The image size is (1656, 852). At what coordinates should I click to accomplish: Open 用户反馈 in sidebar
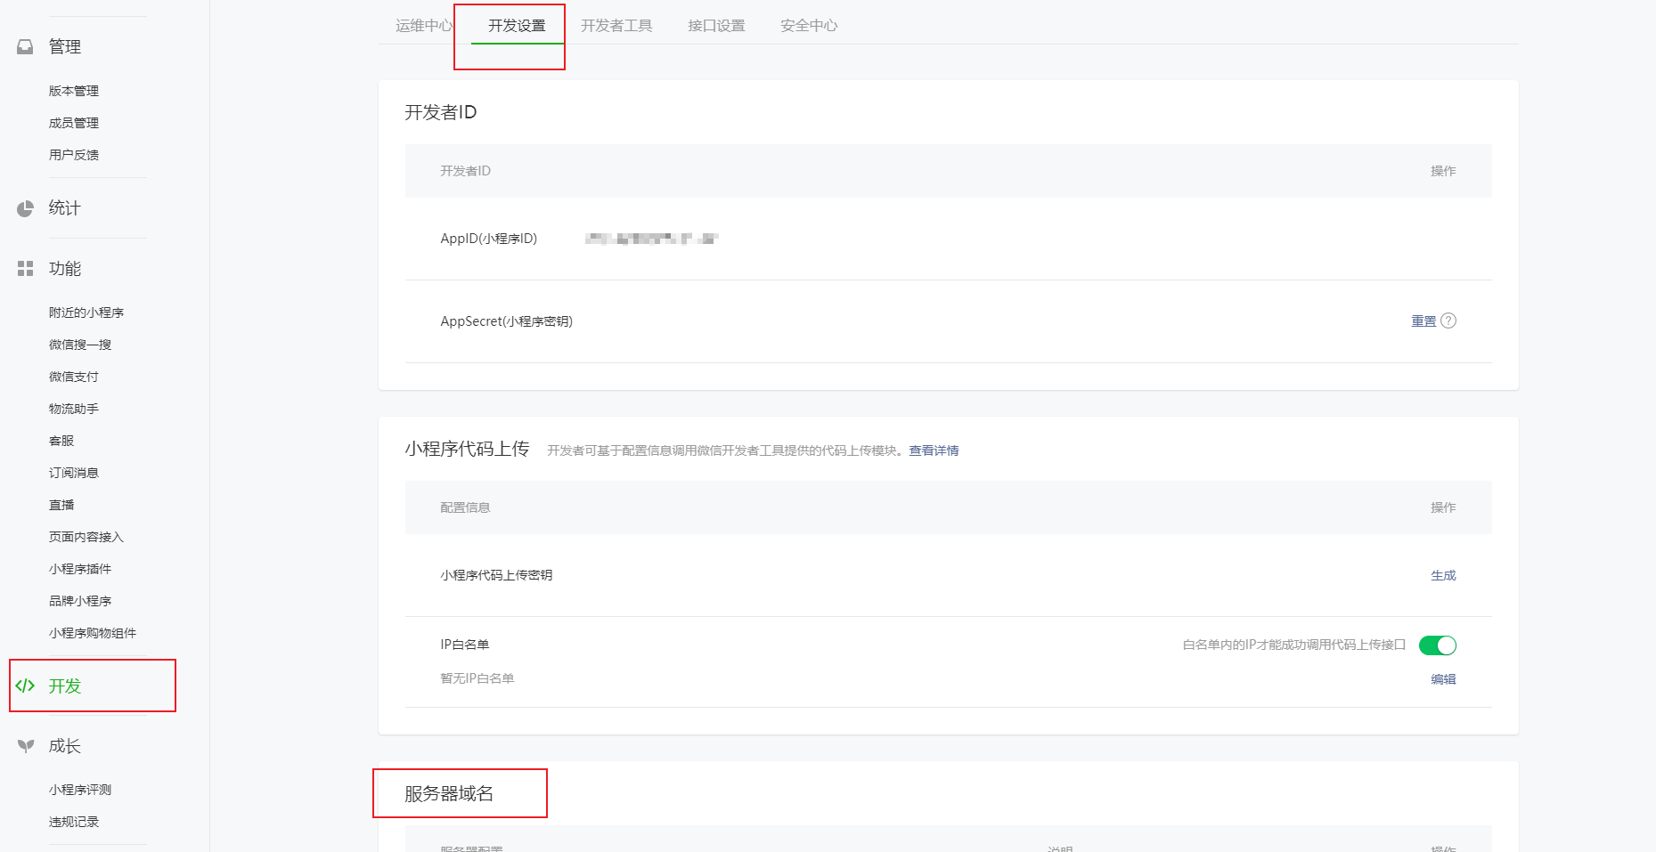74,155
